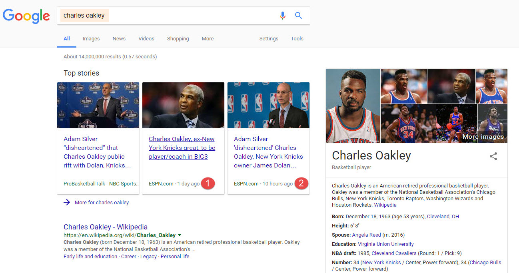This screenshot has width=519, height=273.
Task: Switch to the Videos tab
Action: 146,39
